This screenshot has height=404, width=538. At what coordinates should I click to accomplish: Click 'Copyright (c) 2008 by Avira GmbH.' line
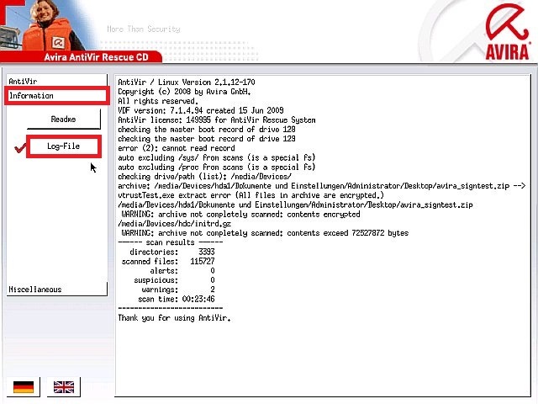tap(184, 92)
